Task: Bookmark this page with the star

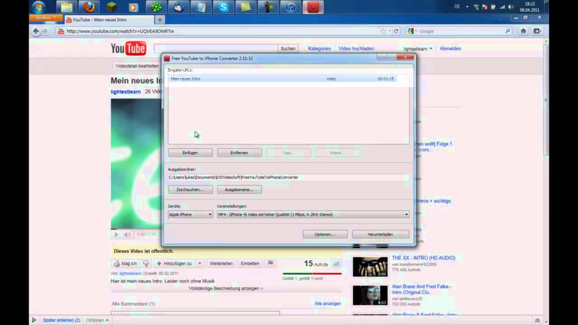Action: pos(383,31)
